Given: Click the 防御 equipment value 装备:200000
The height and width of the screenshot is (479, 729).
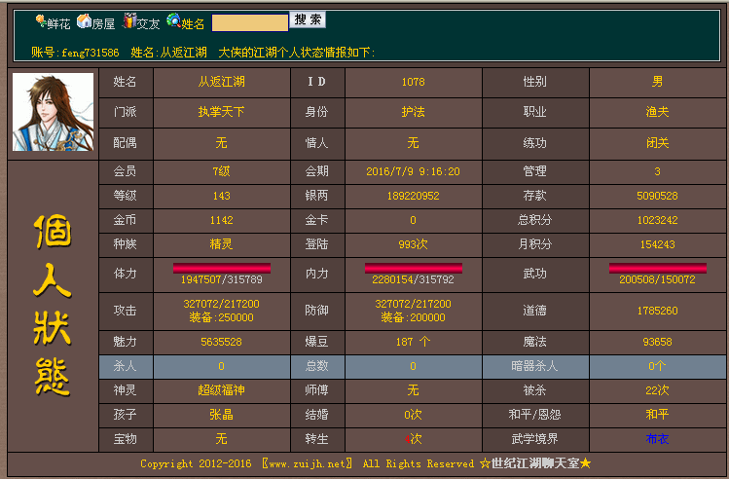Looking at the screenshot, I should pyautogui.click(x=414, y=317).
